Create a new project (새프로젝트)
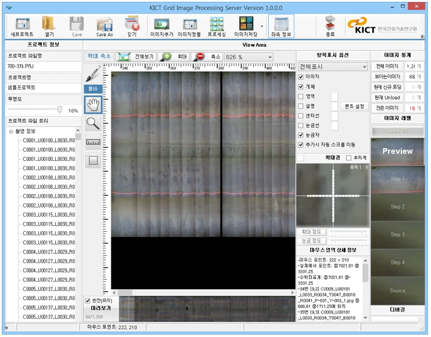Viewport: 431px width, 337px height. (x=22, y=27)
